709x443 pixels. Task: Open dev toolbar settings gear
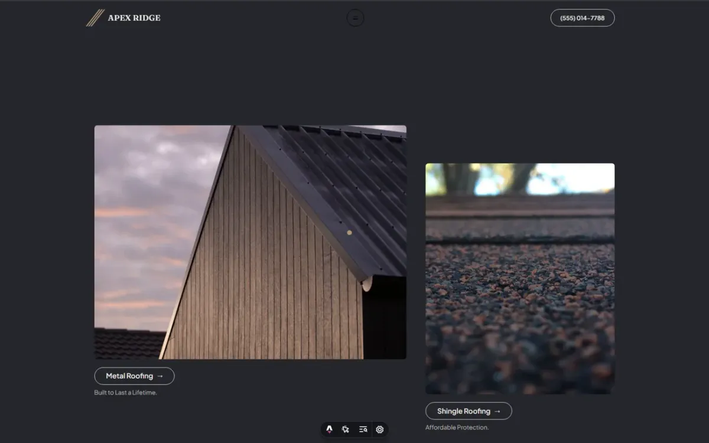tap(380, 429)
